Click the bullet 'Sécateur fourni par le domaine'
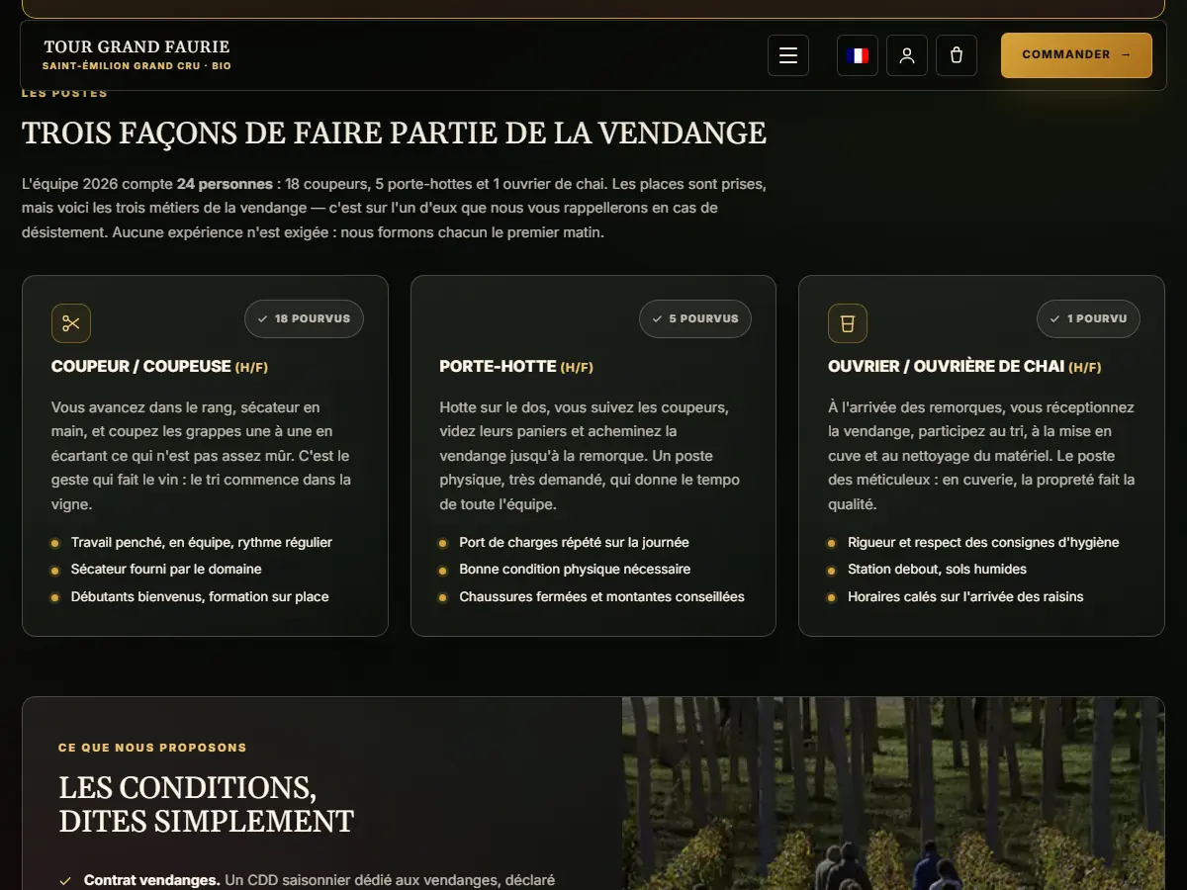Screen dimensions: 1187x890 pyautogui.click(x=166, y=570)
